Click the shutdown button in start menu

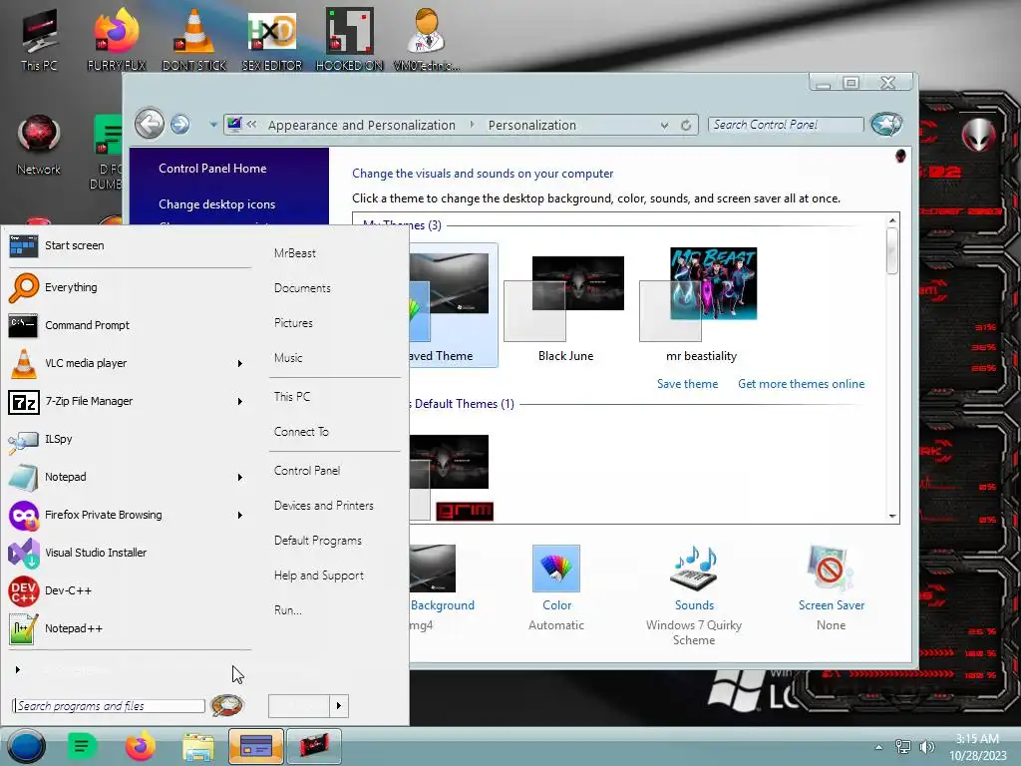(299, 705)
